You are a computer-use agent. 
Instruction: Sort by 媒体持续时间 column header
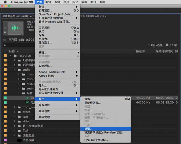(164, 51)
